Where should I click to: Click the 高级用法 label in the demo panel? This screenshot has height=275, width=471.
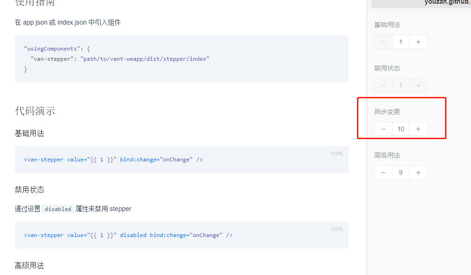(x=387, y=155)
